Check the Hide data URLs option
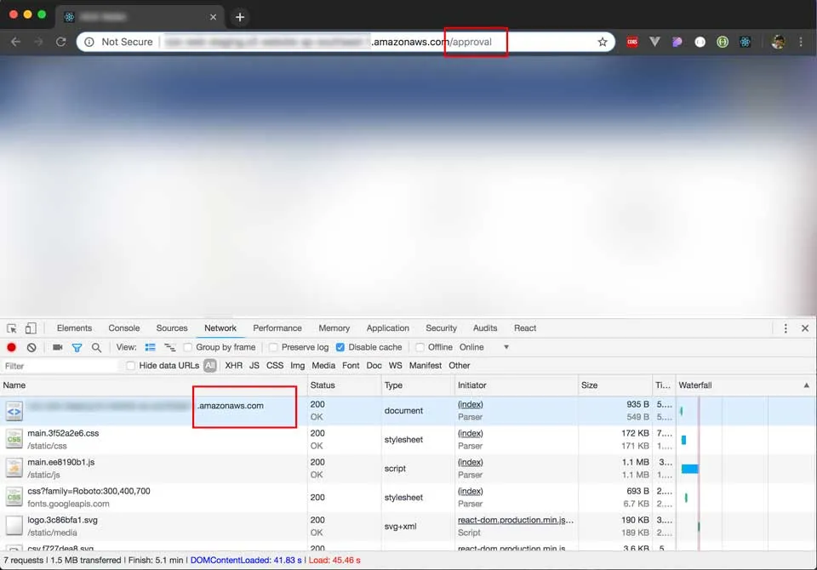Image resolution: width=817 pixels, height=570 pixels. tap(131, 366)
